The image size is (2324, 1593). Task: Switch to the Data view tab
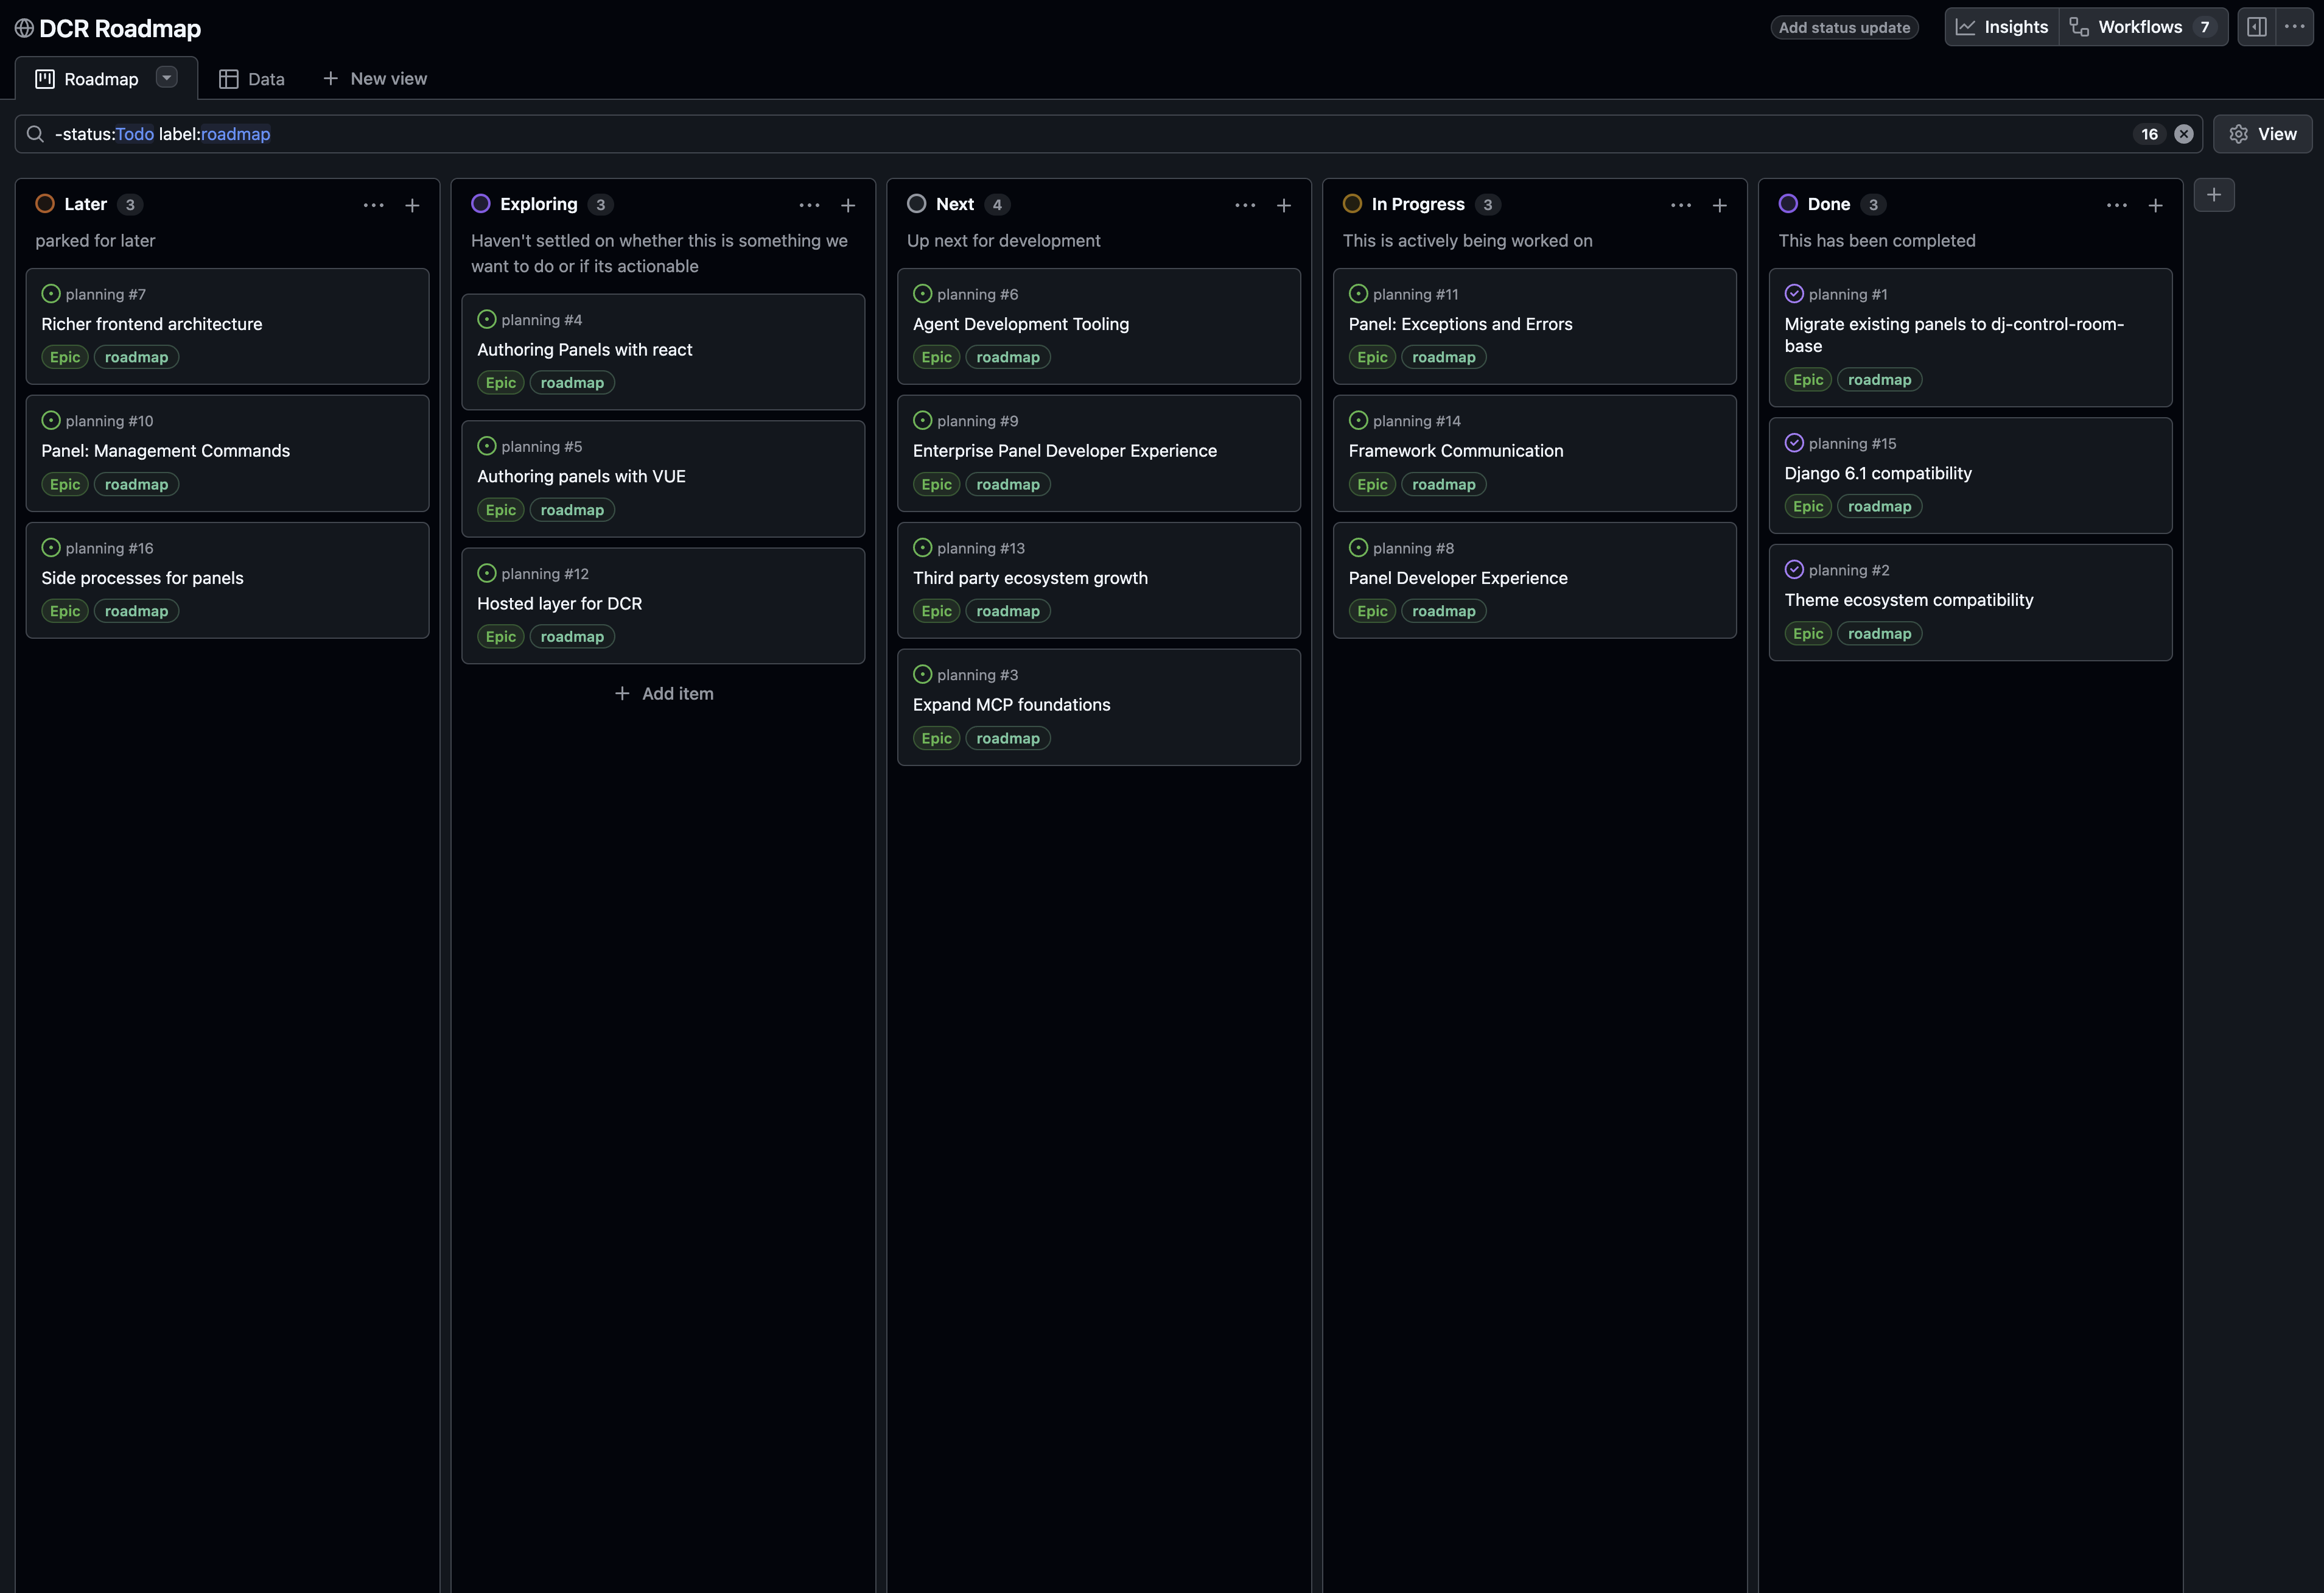(252, 79)
